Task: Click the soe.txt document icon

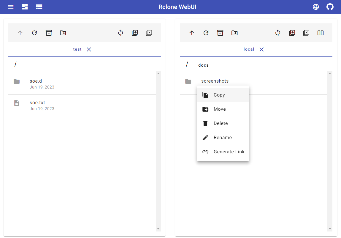Action: click(17, 103)
